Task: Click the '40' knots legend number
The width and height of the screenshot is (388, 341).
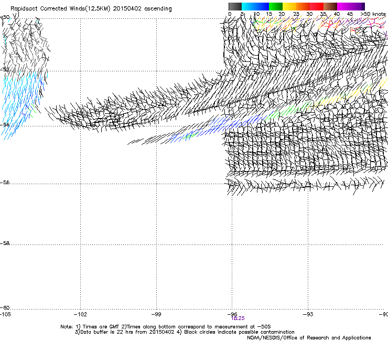Action: [337, 14]
